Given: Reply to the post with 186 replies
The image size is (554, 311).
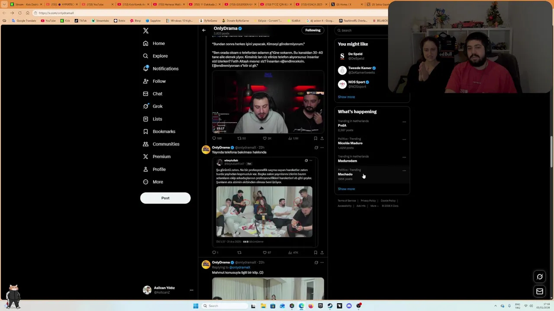Looking at the screenshot, I should coord(216,138).
